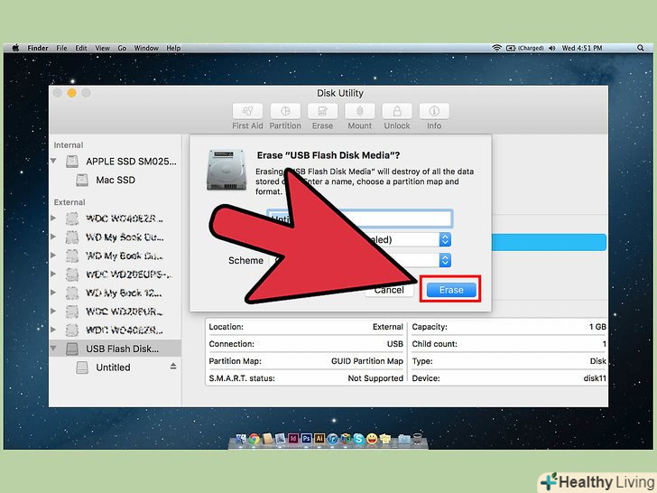Confirm with the blue Erase button

pos(451,290)
